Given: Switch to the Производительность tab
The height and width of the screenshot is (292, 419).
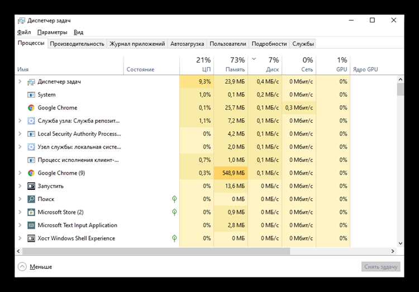Looking at the screenshot, I should 77,44.
